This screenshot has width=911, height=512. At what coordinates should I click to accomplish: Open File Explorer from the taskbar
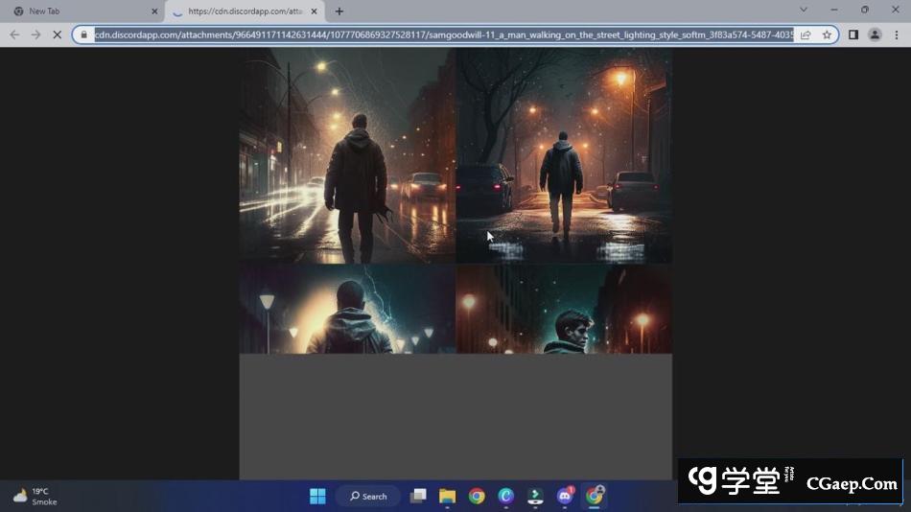(x=447, y=496)
